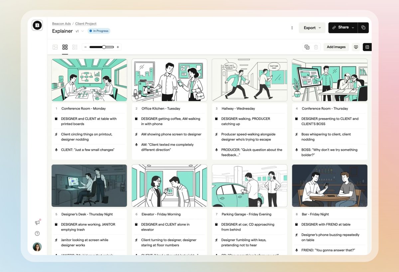Click microphone icon beside Just a few small changes
Screen dimensions: 399x272
56,150
